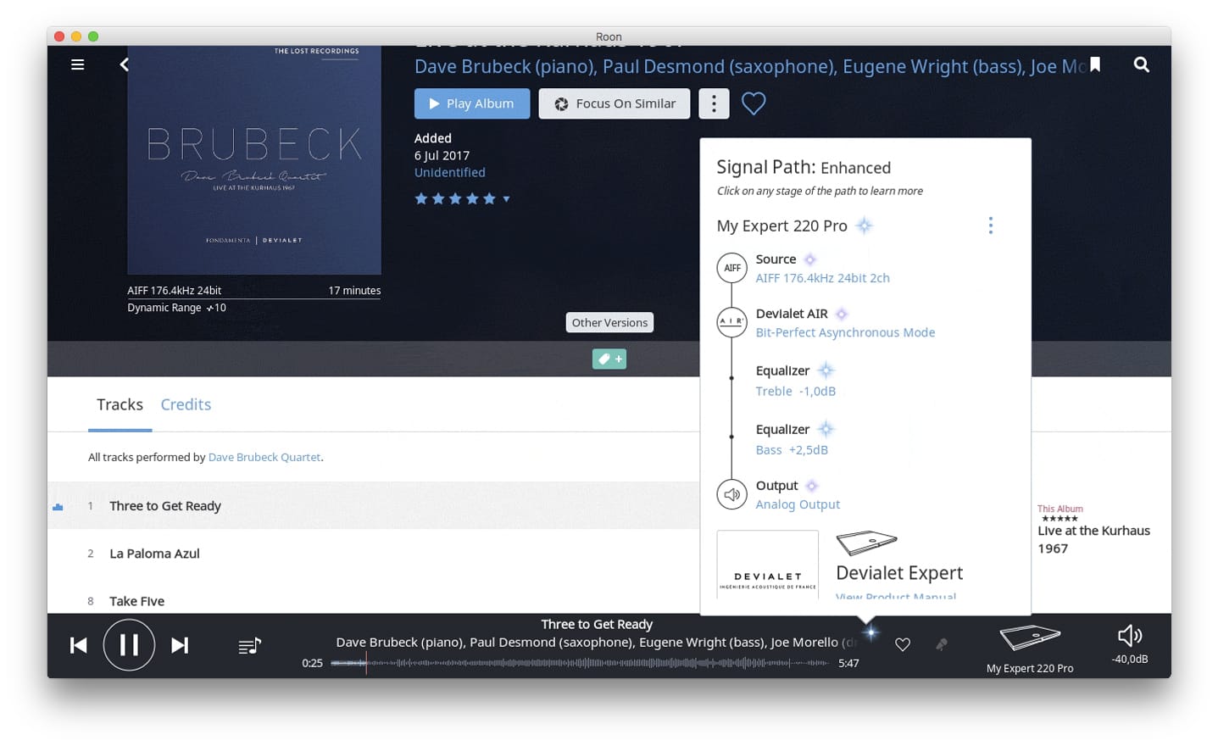Click the Treble Equalizer quality star
Image resolution: width=1218 pixels, height=746 pixels.
[x=826, y=370]
